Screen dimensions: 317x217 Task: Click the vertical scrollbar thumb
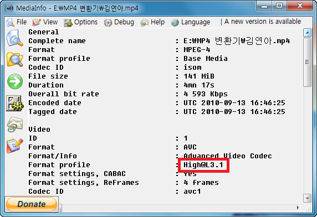tap(307, 62)
